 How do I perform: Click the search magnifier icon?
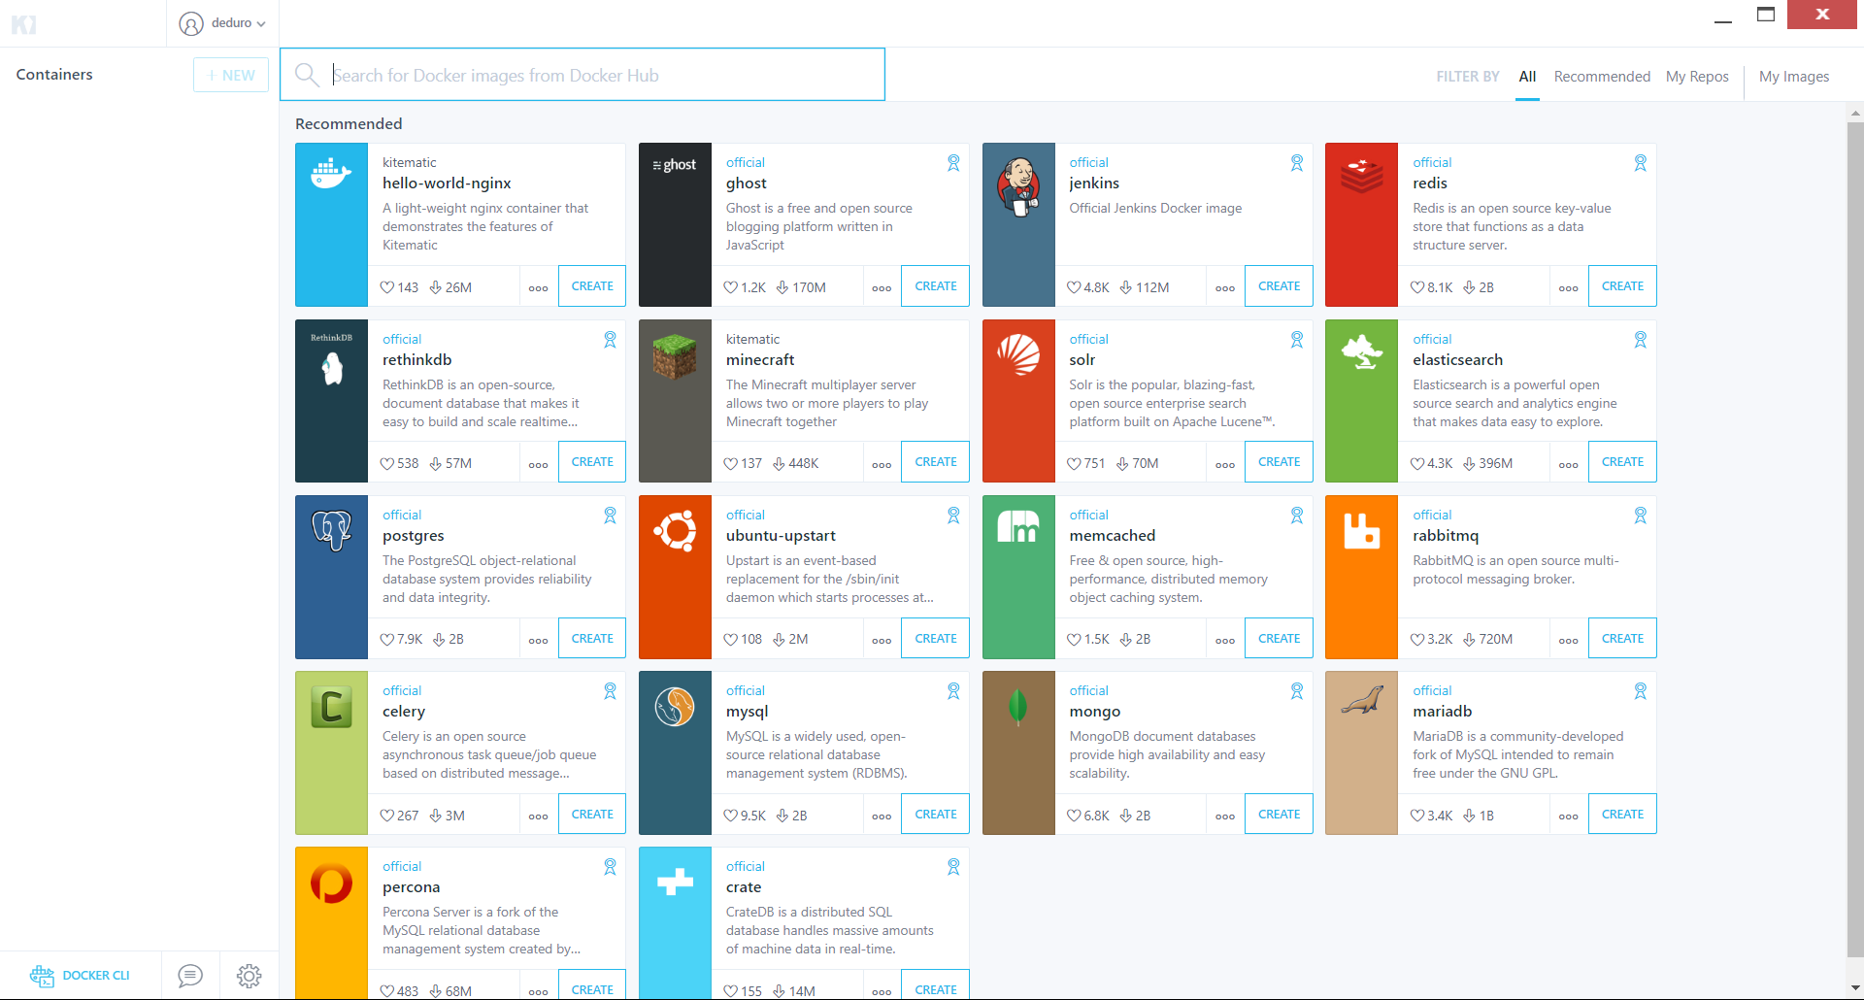pyautogui.click(x=307, y=75)
